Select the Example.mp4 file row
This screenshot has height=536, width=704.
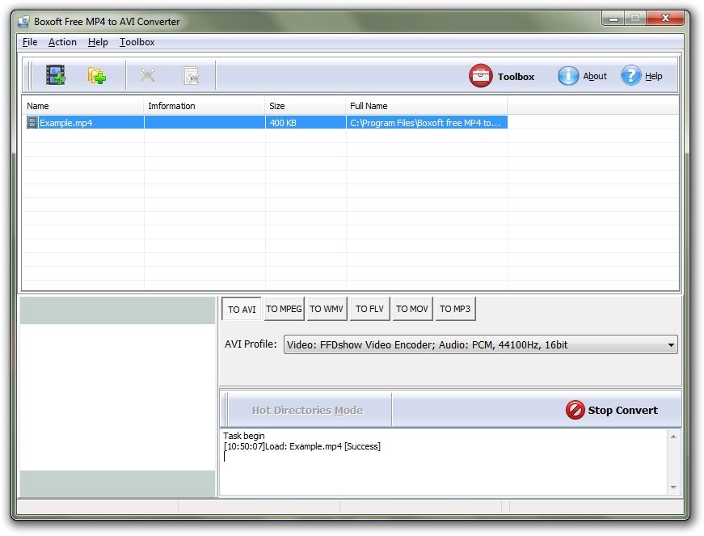[265, 122]
